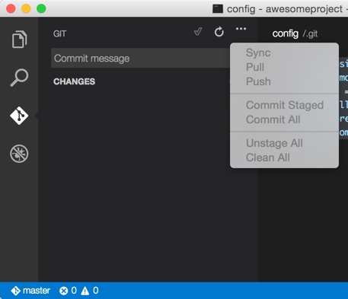
Task: Open the Debug view bug icon
Action: click(19, 154)
